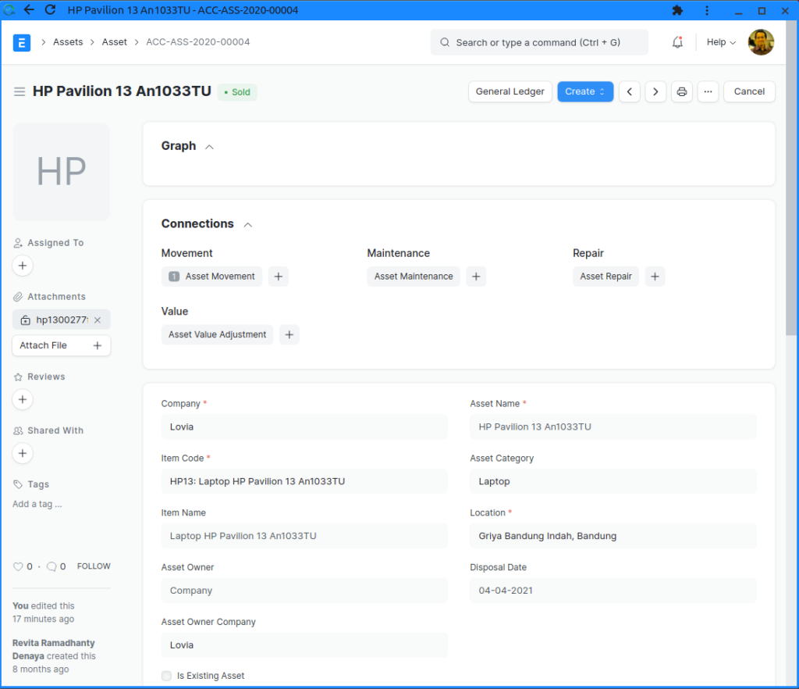Open the three-dot more actions menu
799x689 pixels.
point(708,92)
